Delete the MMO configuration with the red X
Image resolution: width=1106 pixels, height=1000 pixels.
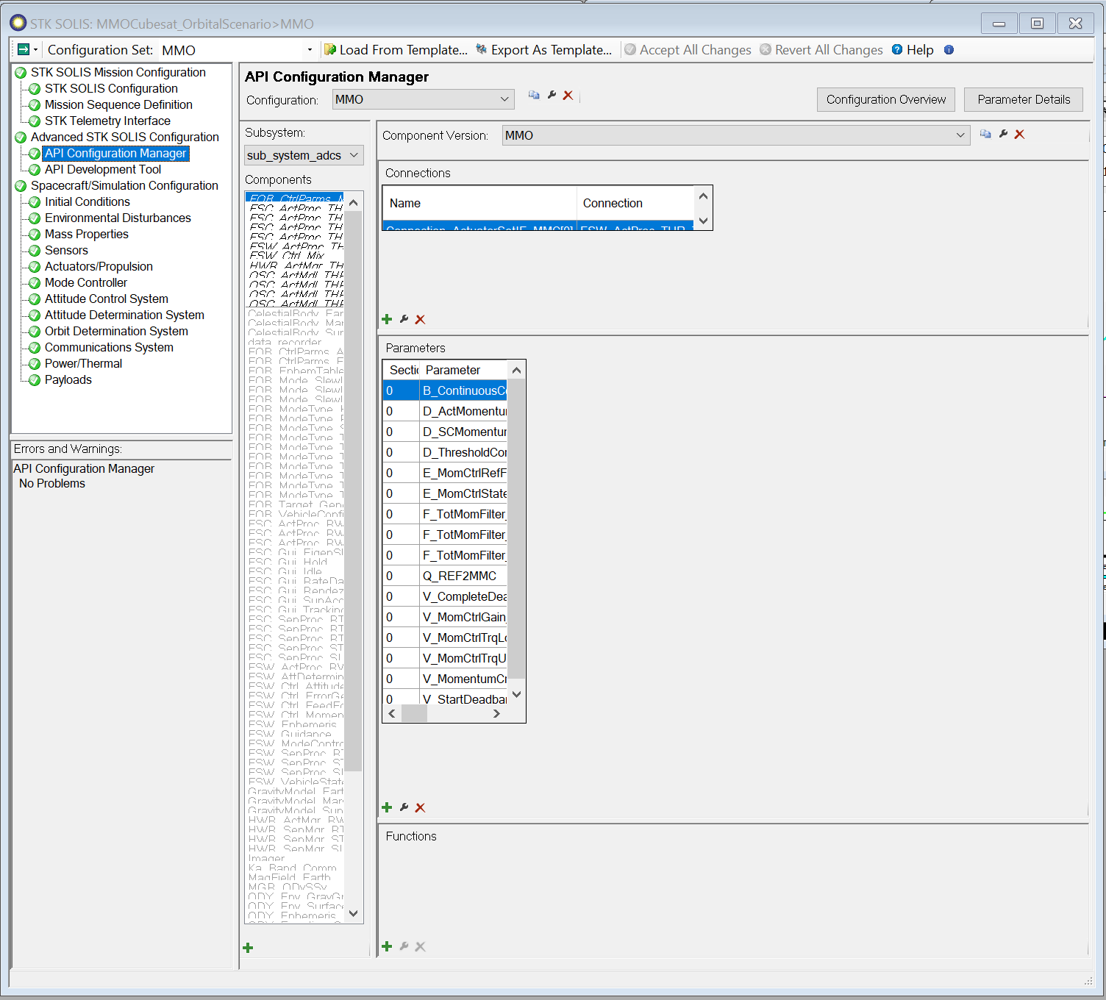point(568,96)
